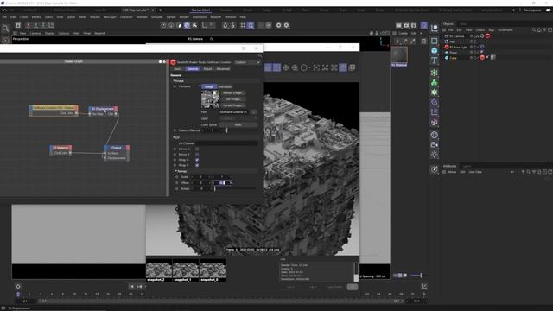Go to start of timeline
Screen dimensions: 553x311
coord(131,287)
